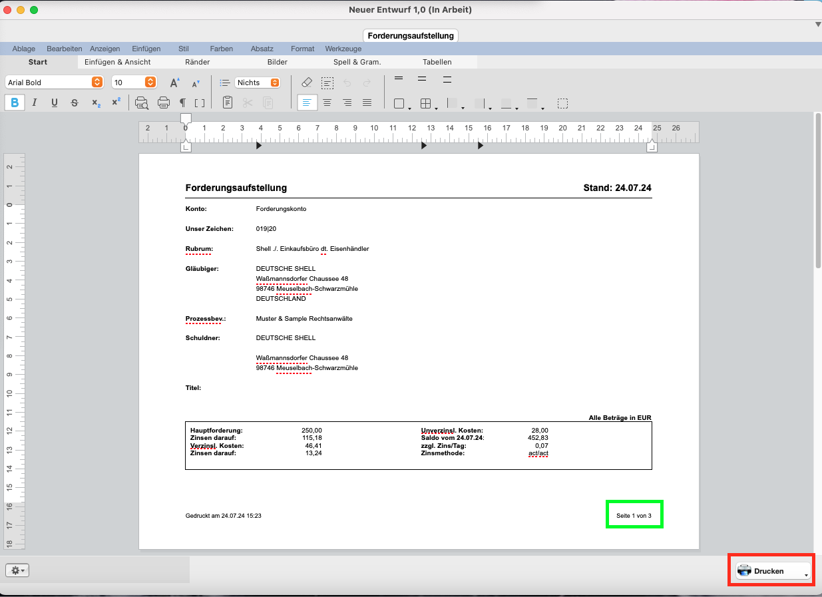Open print preview with the magnifier printer icon
Viewport: 822px width, 597px height.
click(142, 102)
